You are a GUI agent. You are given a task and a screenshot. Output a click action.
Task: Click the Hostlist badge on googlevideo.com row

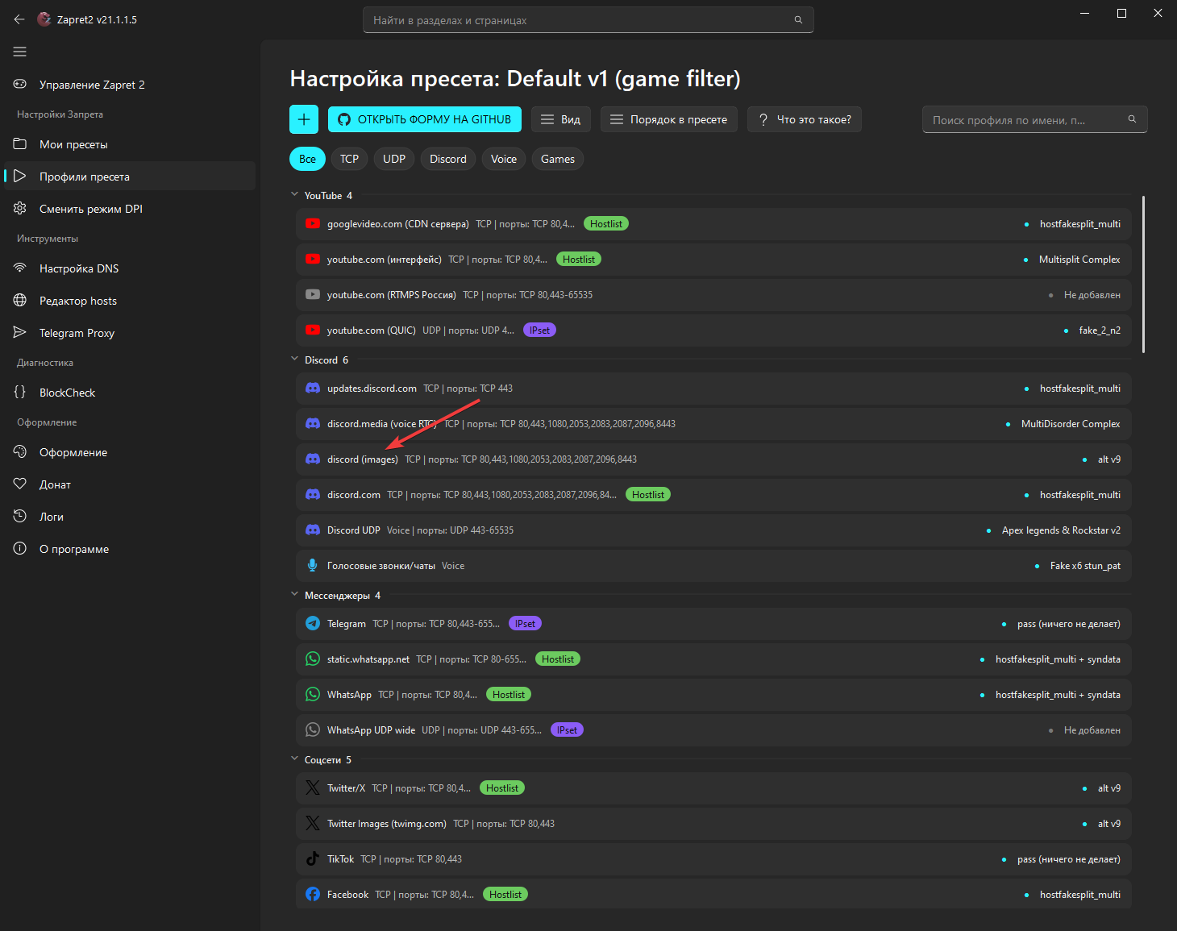[x=606, y=224]
